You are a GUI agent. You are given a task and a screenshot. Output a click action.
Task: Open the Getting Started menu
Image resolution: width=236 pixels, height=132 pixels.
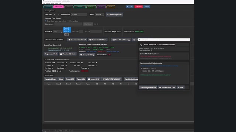pyautogui.click(x=50, y=3)
